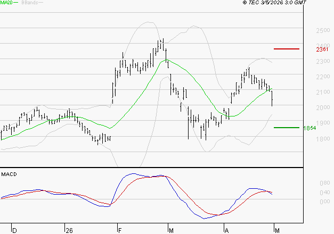This screenshot has width=334, height=234.
Task: Click the green 1854 support value
Action: point(309,128)
